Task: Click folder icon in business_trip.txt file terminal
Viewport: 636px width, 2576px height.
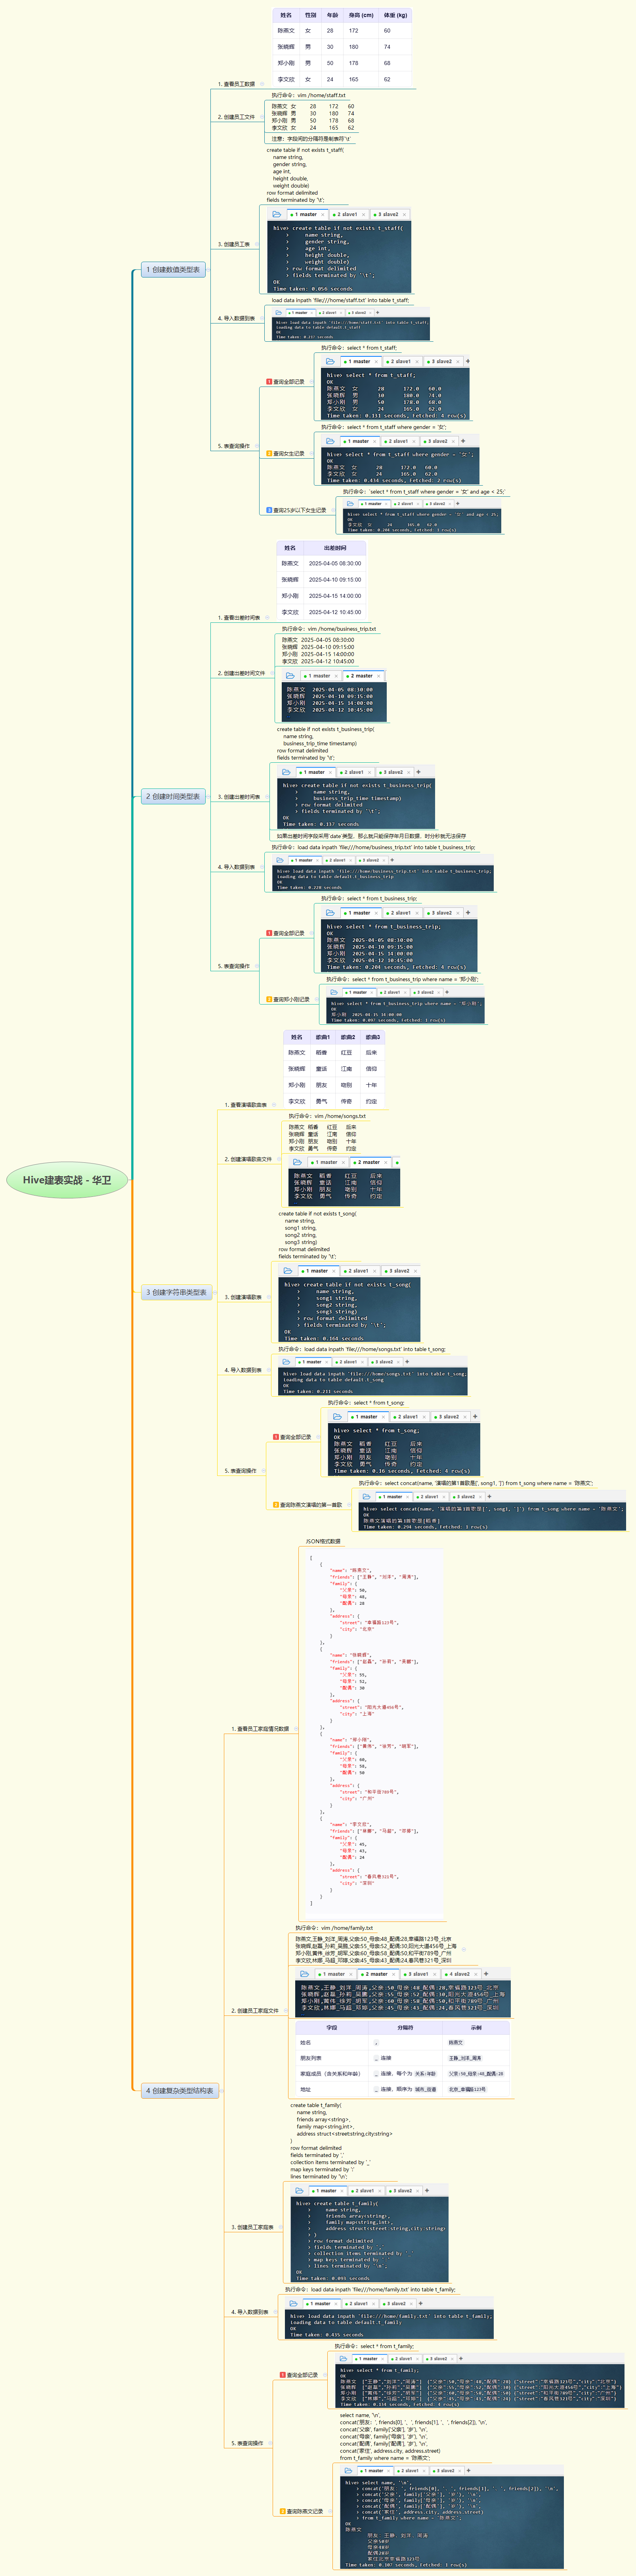Action: [290, 676]
